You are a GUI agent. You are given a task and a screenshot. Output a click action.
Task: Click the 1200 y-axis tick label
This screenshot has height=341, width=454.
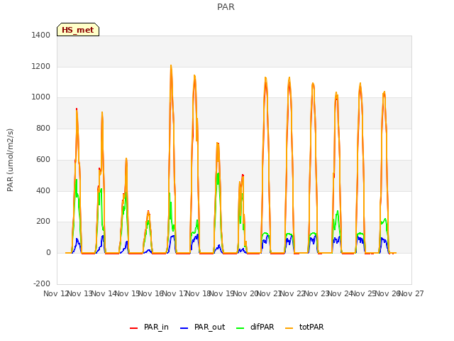(41, 66)
